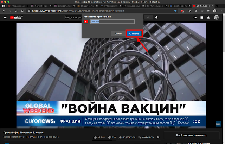The width and height of the screenshot is (225, 144).
Task: Toggle the blue favorites star in address bar
Action: (175, 11)
